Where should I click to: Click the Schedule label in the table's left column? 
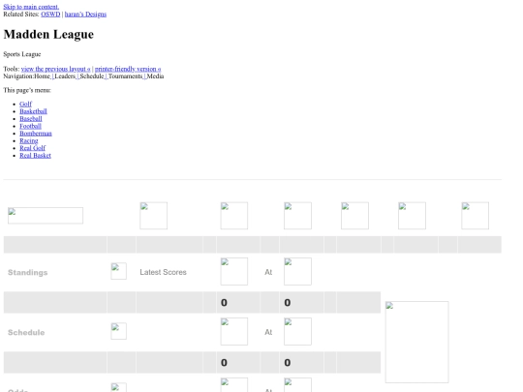(26, 332)
